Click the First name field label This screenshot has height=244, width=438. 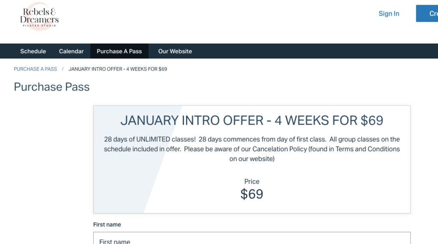click(x=107, y=225)
